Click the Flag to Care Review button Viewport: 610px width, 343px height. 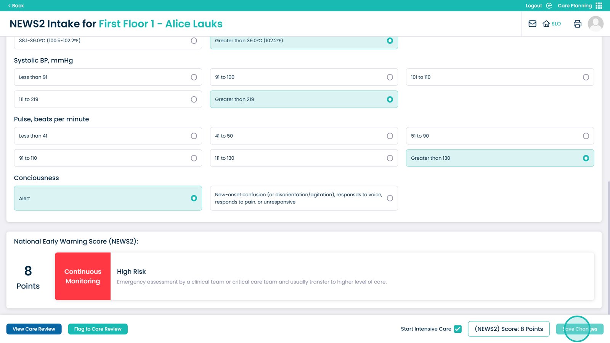pyautogui.click(x=98, y=329)
